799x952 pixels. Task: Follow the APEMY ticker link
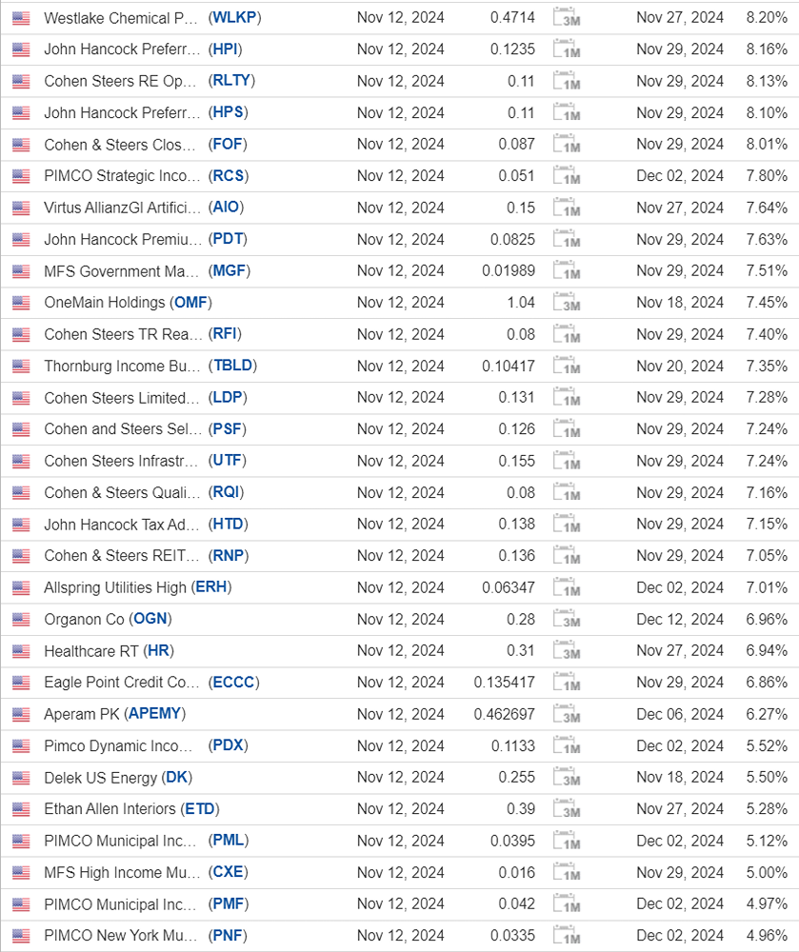[x=155, y=714]
